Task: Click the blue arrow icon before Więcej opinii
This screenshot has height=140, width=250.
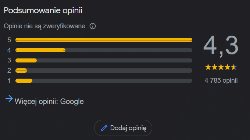Action: click(9, 98)
